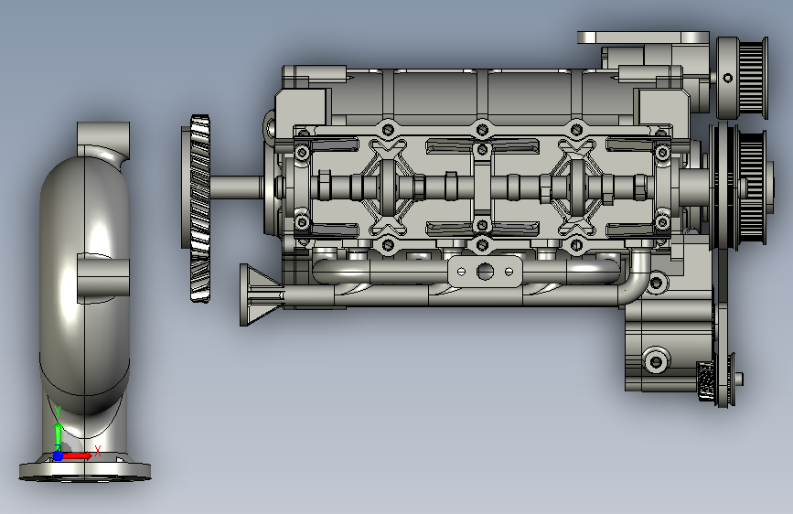Image resolution: width=793 pixels, height=514 pixels.
Task: Select the shaft between helical gear and engine
Action: [236, 187]
